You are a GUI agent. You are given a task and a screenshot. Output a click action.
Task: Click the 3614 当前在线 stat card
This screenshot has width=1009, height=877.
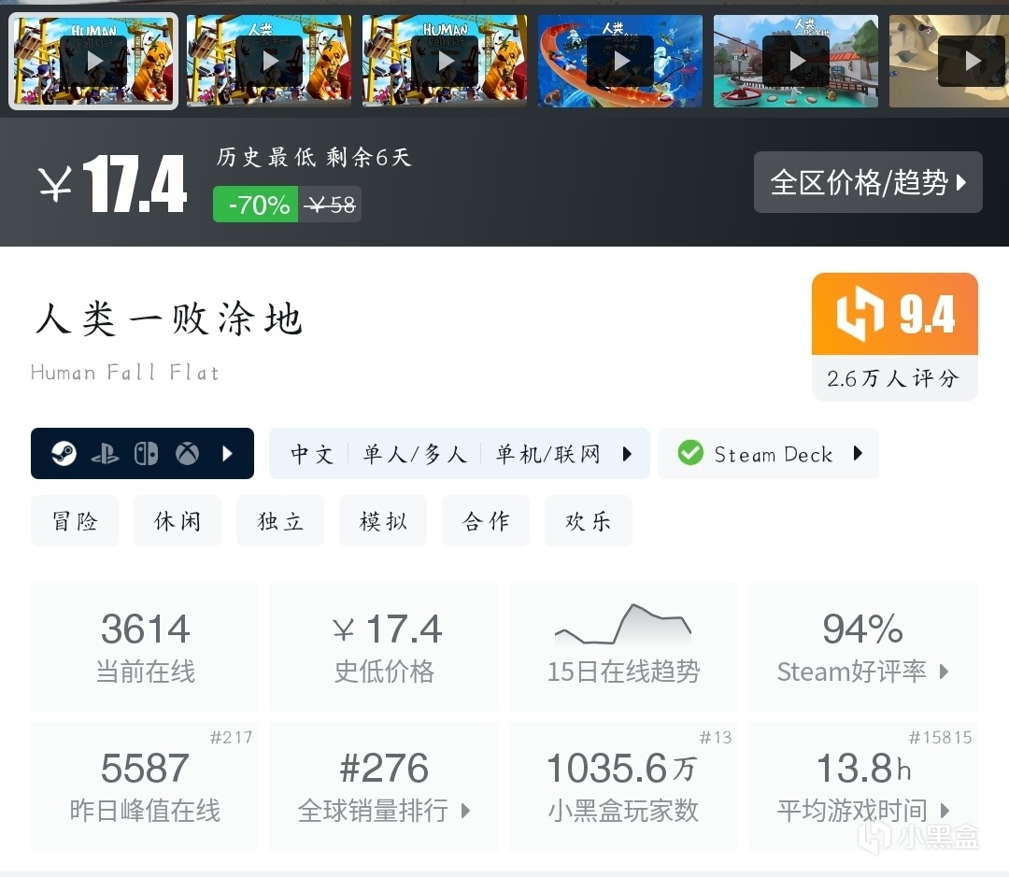[145, 647]
